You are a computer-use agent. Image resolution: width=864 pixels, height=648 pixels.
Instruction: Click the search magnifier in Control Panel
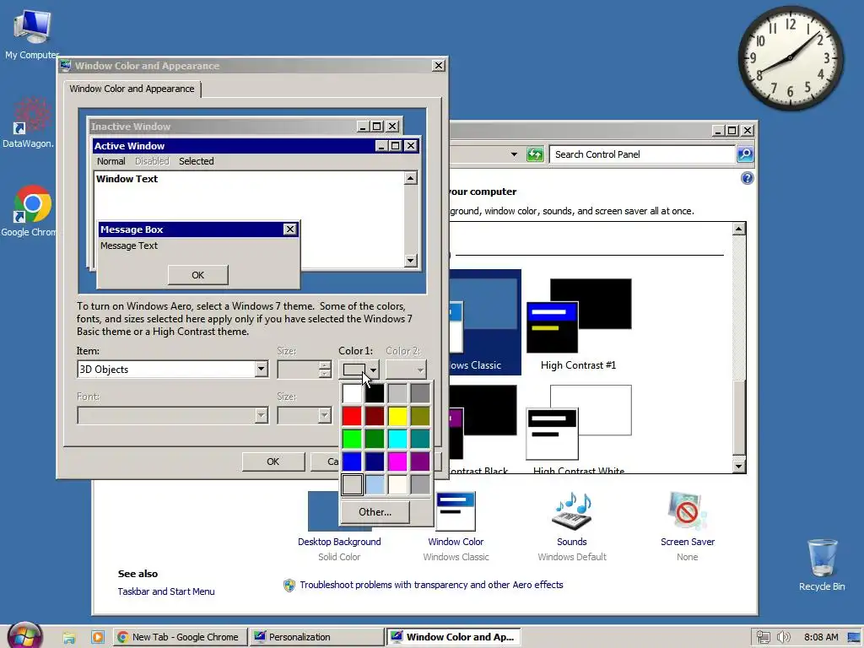click(745, 154)
